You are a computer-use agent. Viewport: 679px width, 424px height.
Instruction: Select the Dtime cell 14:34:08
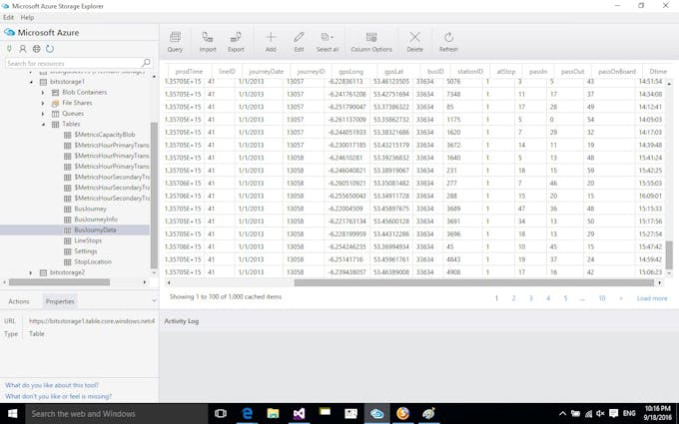[650, 94]
